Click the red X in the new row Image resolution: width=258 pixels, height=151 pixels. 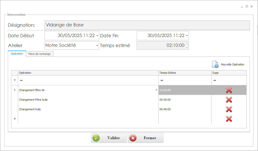click(229, 119)
